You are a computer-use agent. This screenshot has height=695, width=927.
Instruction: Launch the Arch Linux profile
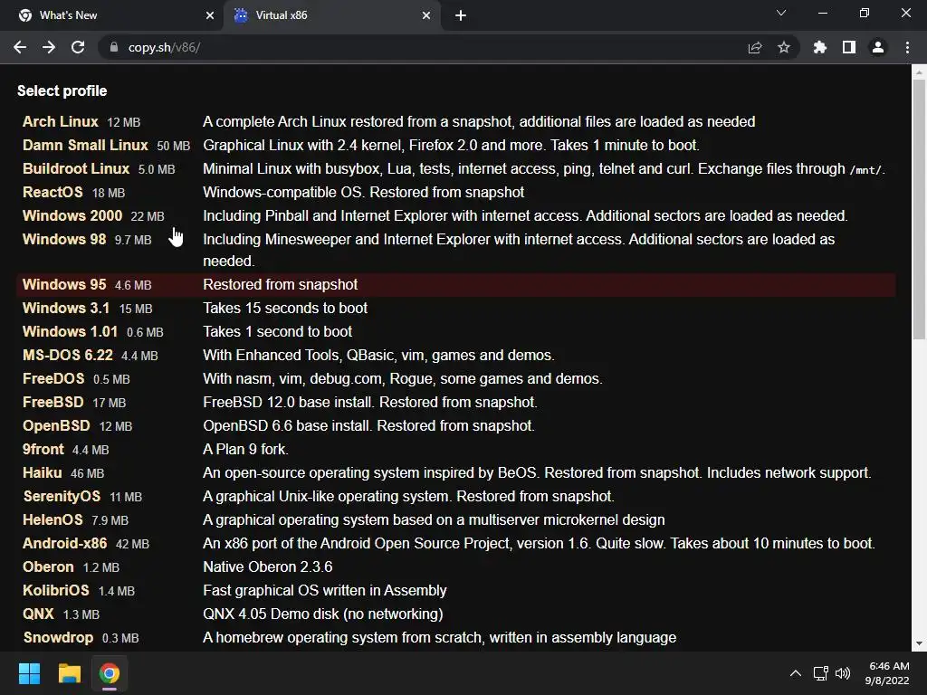point(61,122)
